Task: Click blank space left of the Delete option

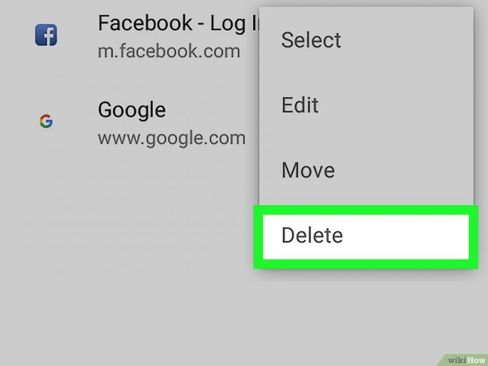Action: [132, 235]
